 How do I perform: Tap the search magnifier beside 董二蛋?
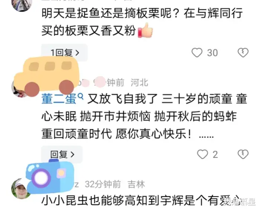coord(81,96)
